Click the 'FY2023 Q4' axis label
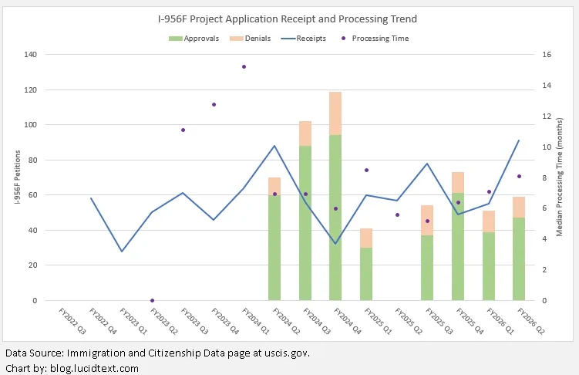The height and width of the screenshot is (375, 579). [225, 321]
